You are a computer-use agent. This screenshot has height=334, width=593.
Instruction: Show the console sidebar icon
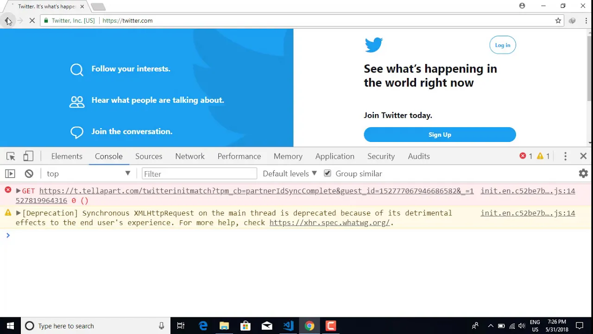coord(10,173)
